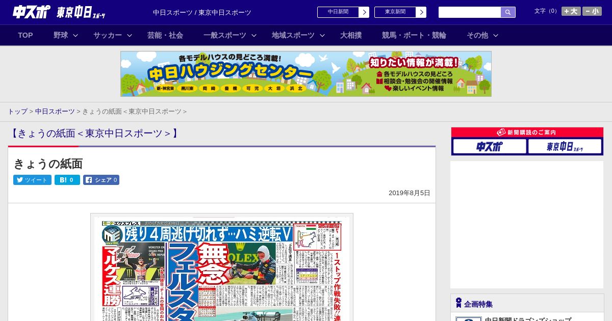Follow the トップ breadcrumb link
Image resolution: width=612 pixels, height=321 pixels.
click(x=17, y=111)
